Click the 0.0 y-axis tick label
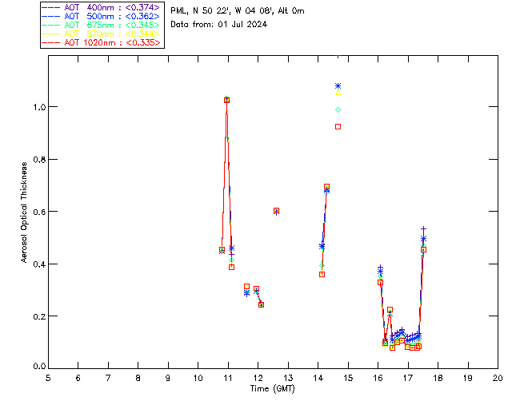Image resolution: width=512 pixels, height=409 pixels. click(x=39, y=367)
